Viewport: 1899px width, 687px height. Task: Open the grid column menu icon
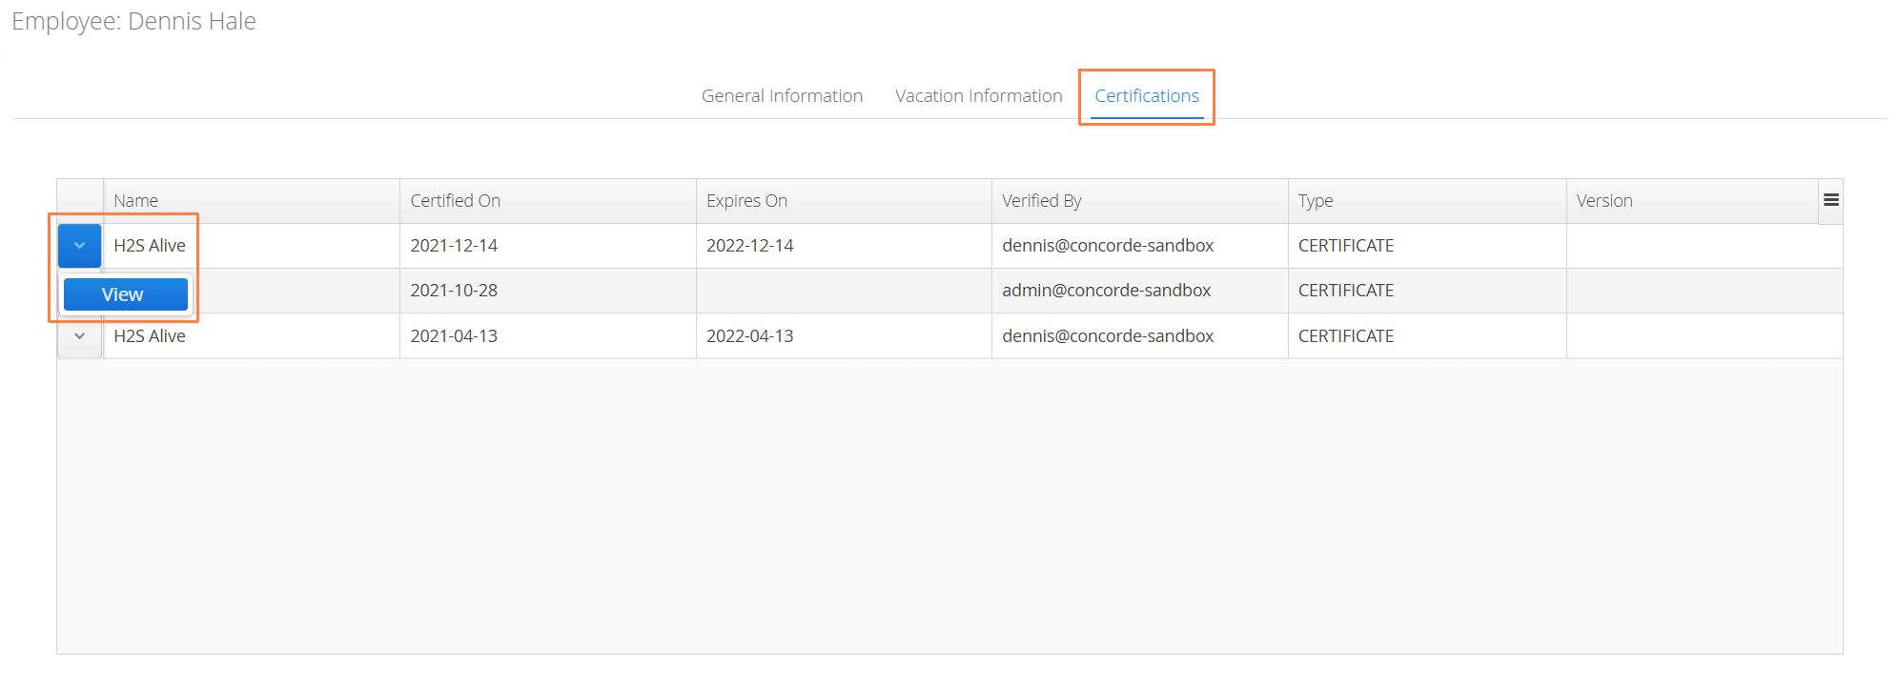pyautogui.click(x=1830, y=200)
